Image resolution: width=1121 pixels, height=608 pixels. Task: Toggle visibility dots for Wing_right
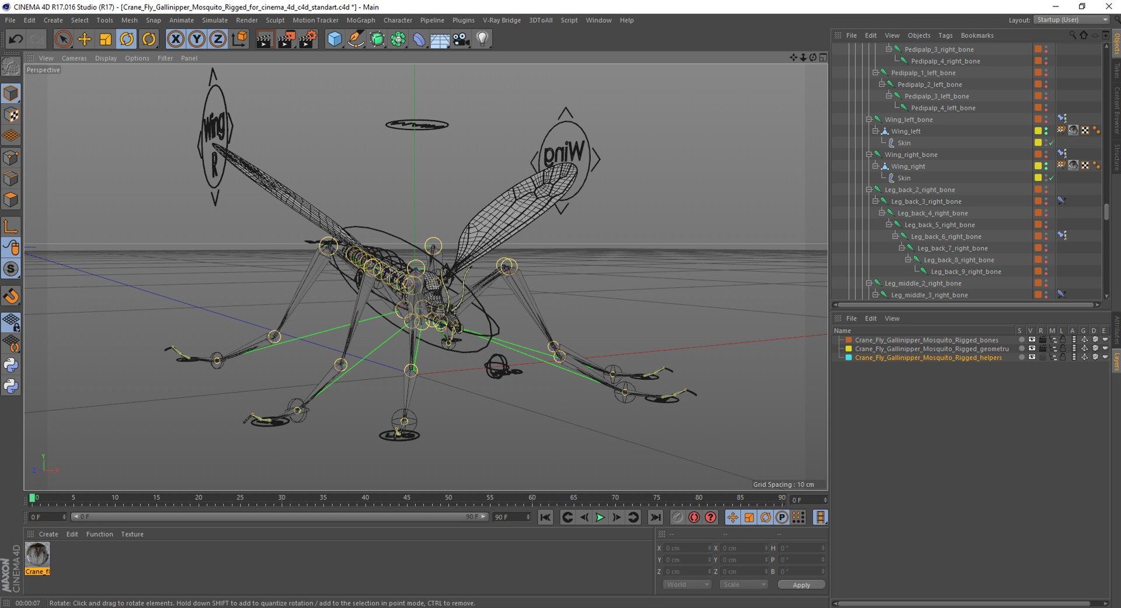pos(1046,166)
